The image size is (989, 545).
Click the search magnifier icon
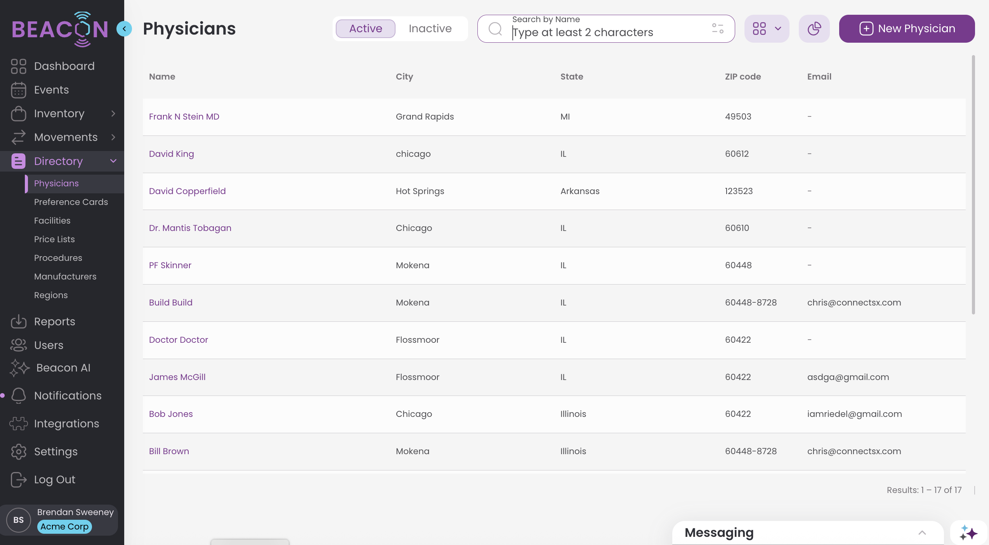(495, 29)
